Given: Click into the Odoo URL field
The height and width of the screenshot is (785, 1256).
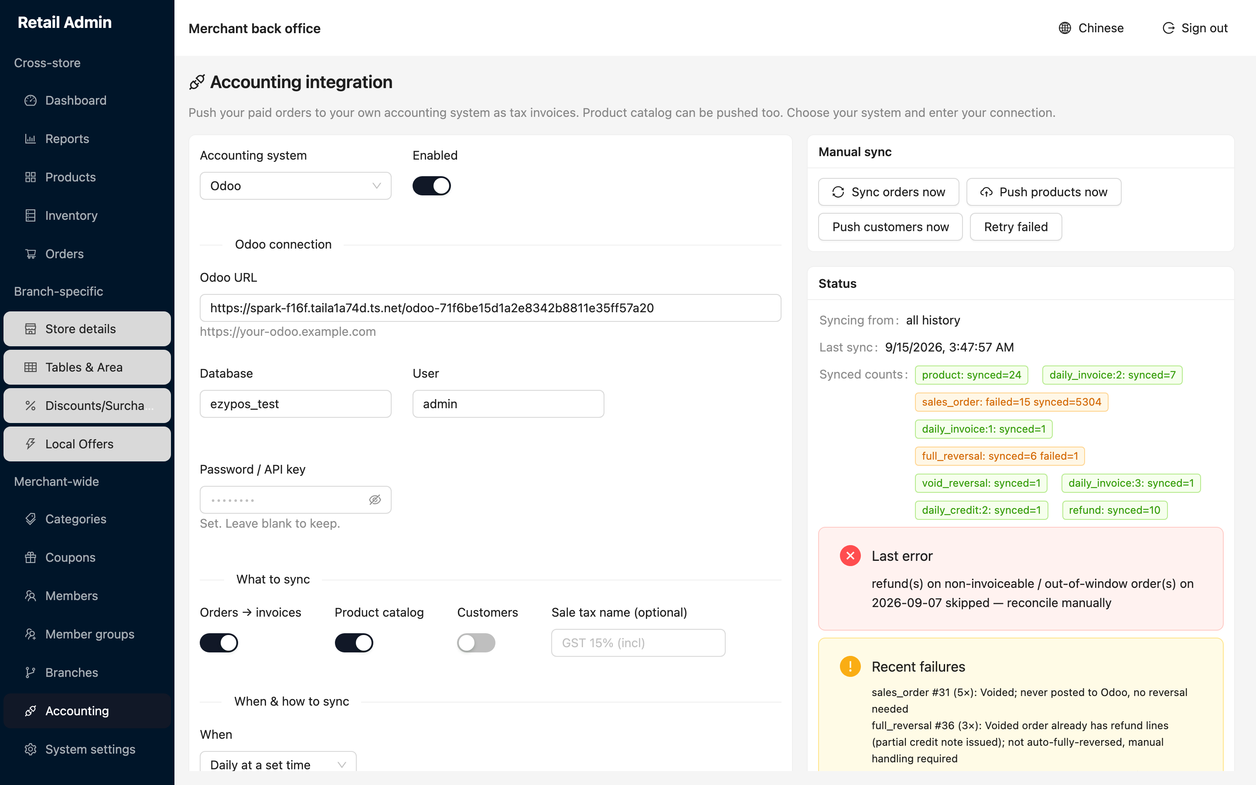Looking at the screenshot, I should point(491,308).
